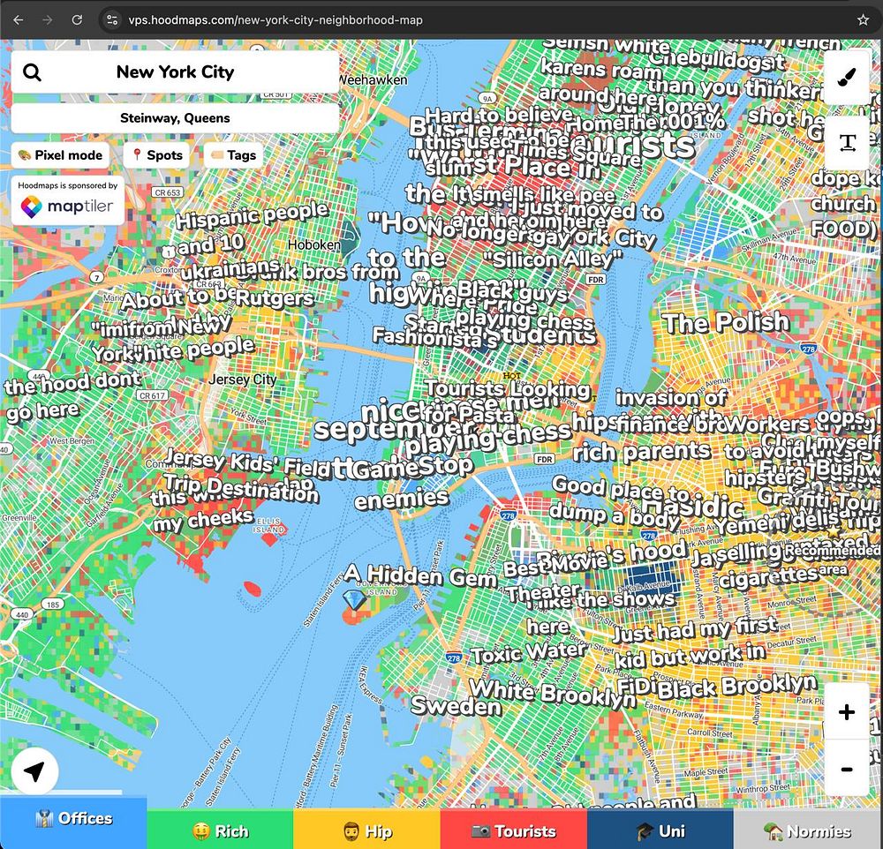883x849 pixels.
Task: Bookmark this page with the star icon
Action: (863, 19)
